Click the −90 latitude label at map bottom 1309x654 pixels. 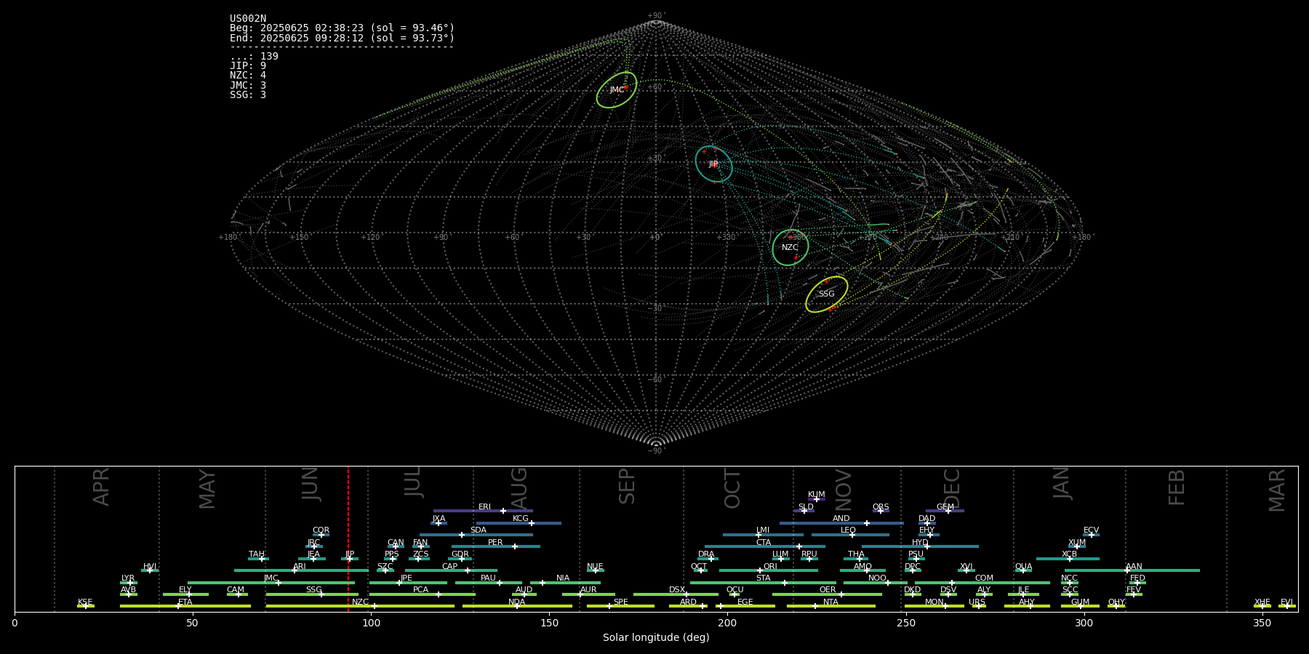click(x=656, y=451)
